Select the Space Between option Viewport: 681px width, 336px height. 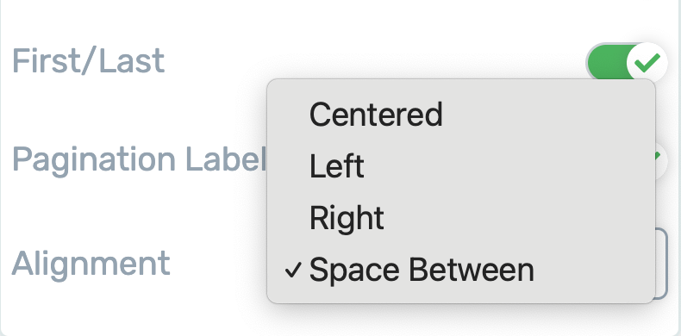[x=461, y=270]
